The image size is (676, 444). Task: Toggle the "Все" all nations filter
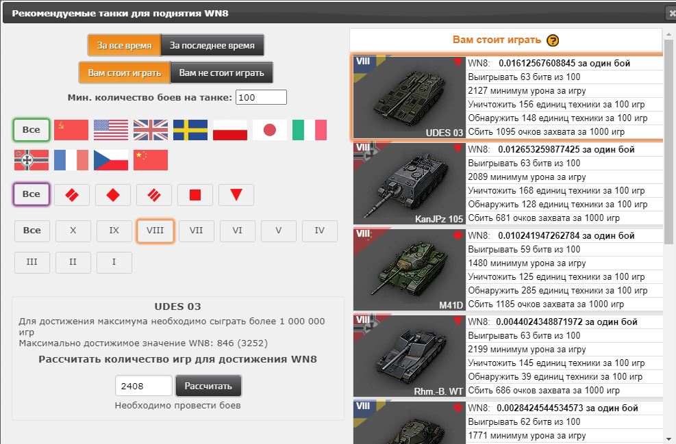32,130
